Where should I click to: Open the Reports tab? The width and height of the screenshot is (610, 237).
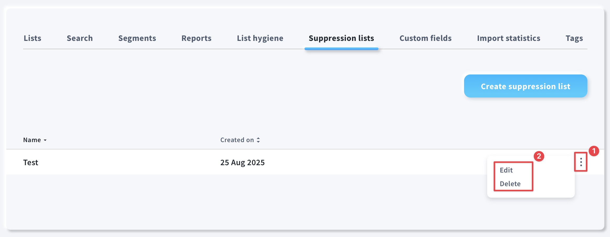pyautogui.click(x=196, y=38)
